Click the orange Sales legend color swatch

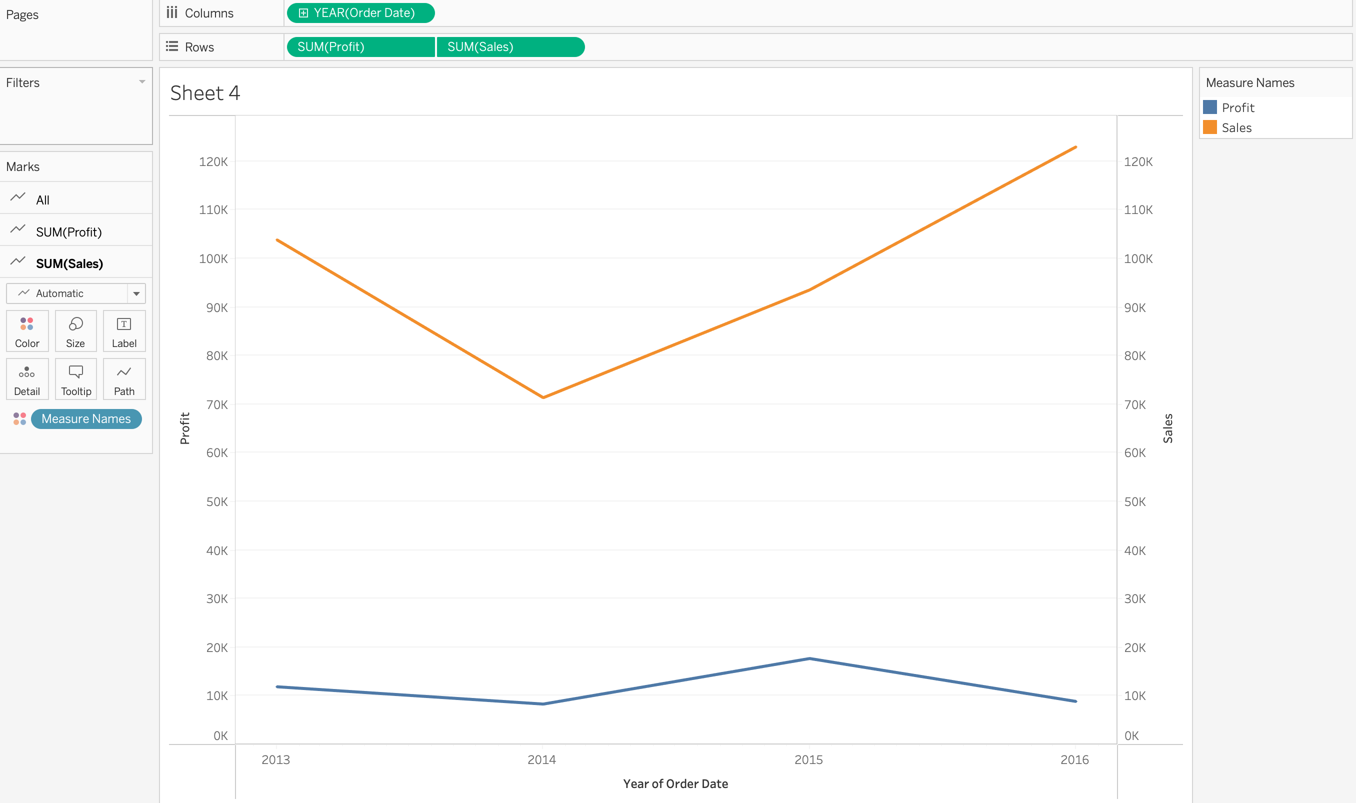click(x=1210, y=127)
